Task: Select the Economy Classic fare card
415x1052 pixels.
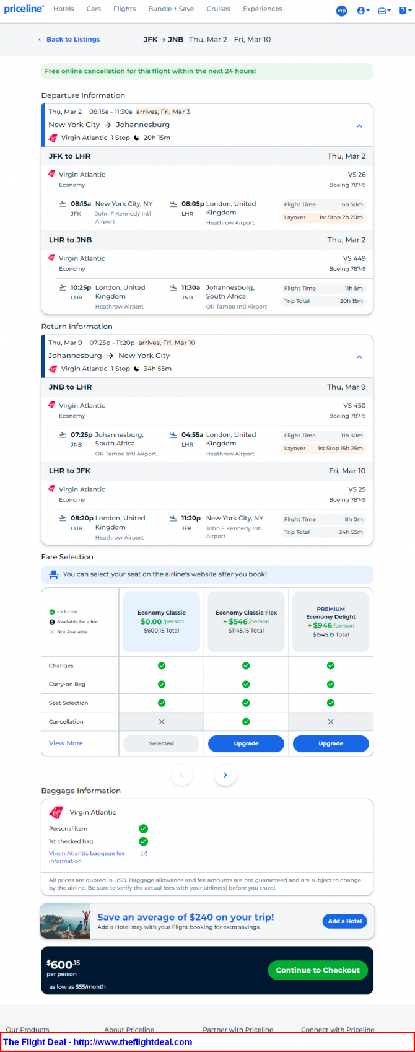Action: pyautogui.click(x=162, y=621)
